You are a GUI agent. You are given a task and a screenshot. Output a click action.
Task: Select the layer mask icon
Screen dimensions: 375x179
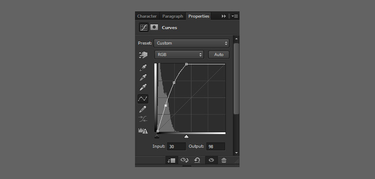point(154,27)
